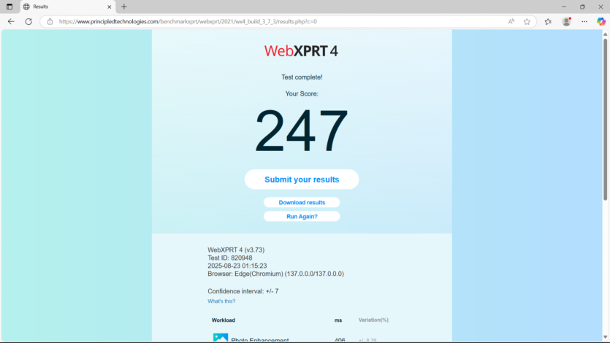Click the Variation(%) column header

[373, 320]
